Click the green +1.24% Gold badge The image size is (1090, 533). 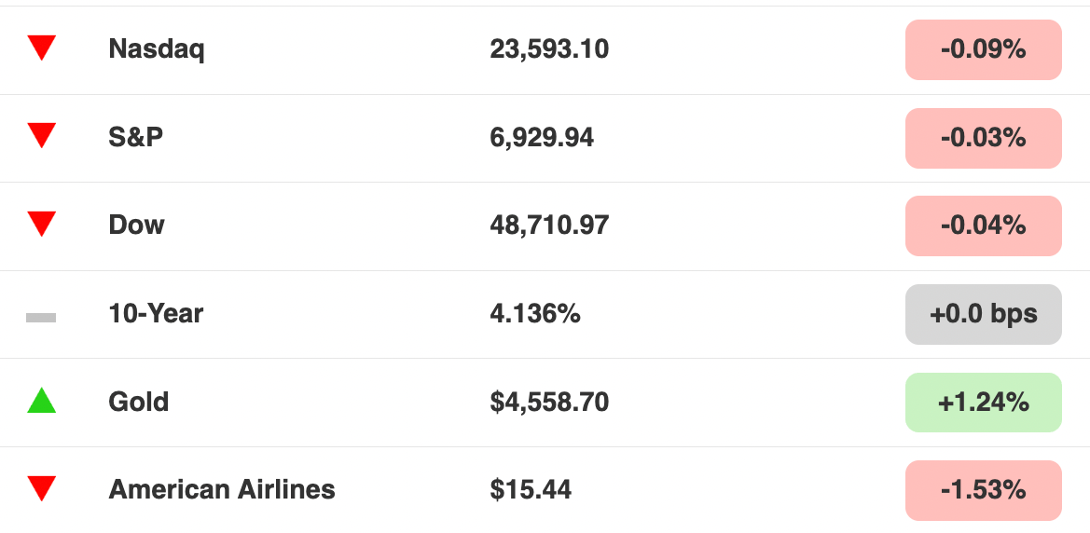tap(983, 403)
